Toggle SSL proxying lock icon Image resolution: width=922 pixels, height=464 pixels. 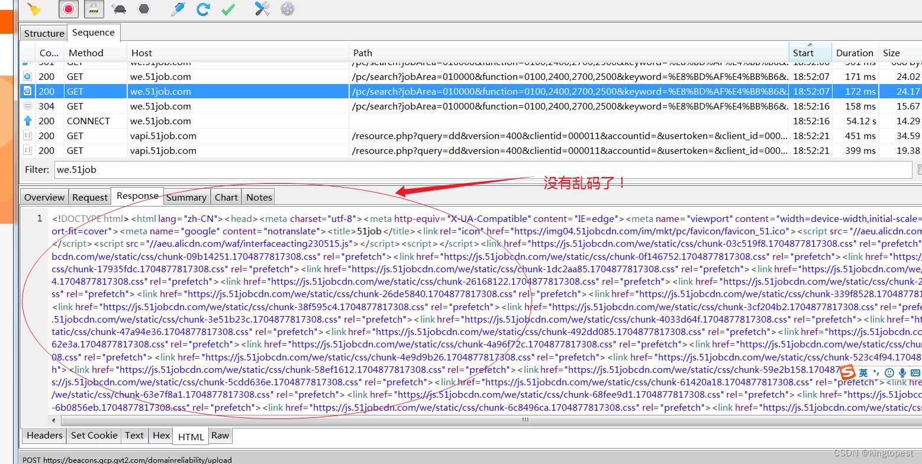click(94, 9)
